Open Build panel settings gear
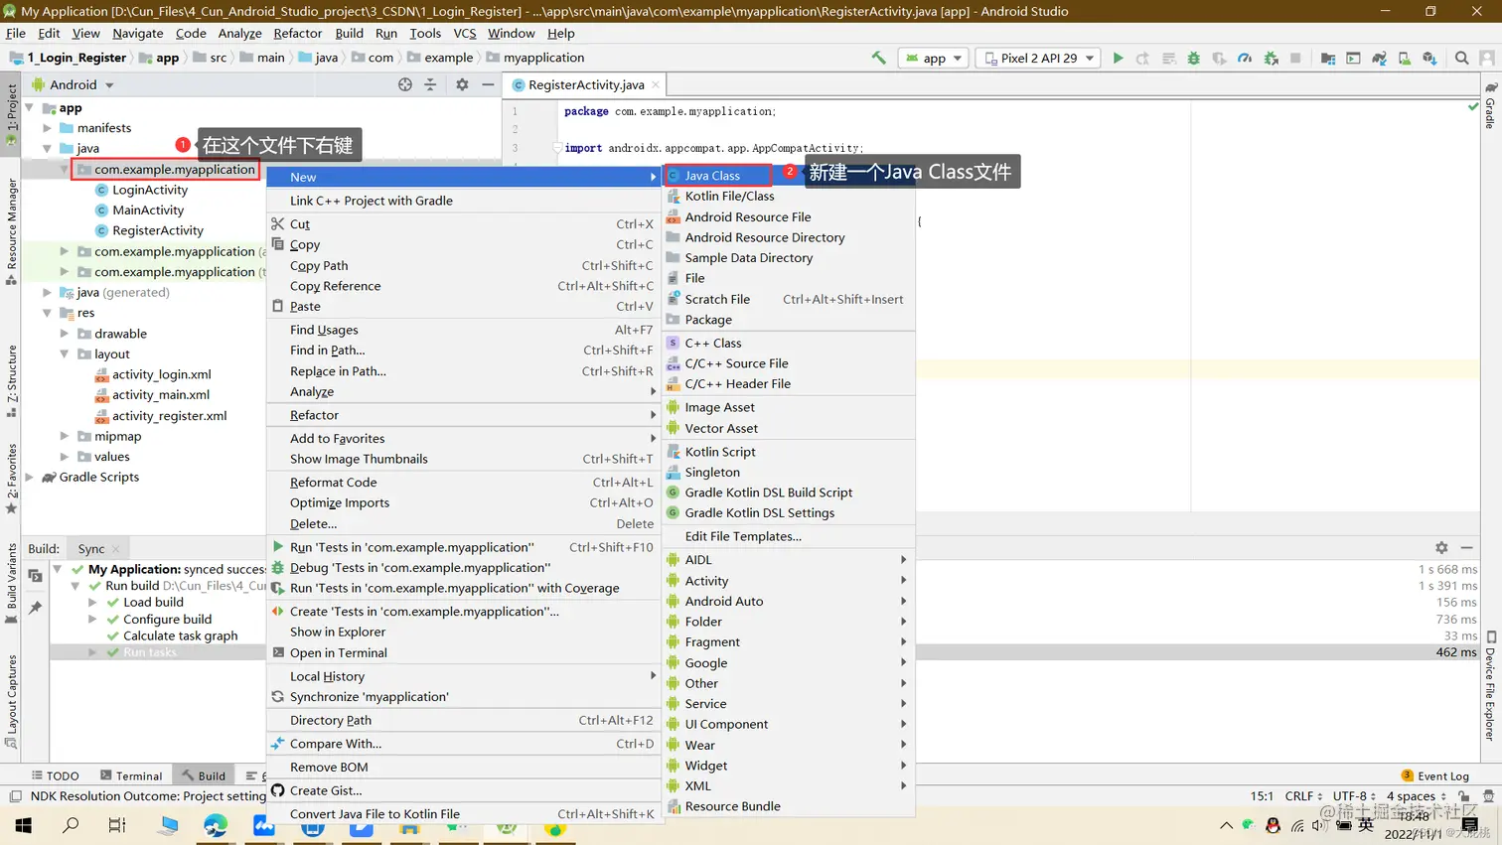1502x845 pixels. [x=1441, y=547]
